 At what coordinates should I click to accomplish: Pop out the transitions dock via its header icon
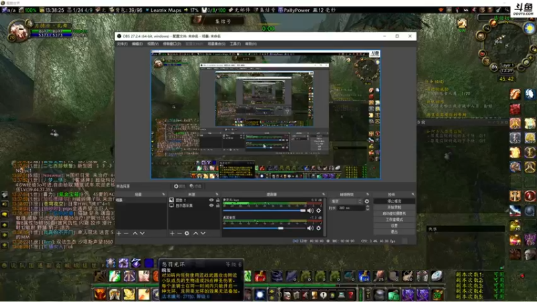point(367,194)
